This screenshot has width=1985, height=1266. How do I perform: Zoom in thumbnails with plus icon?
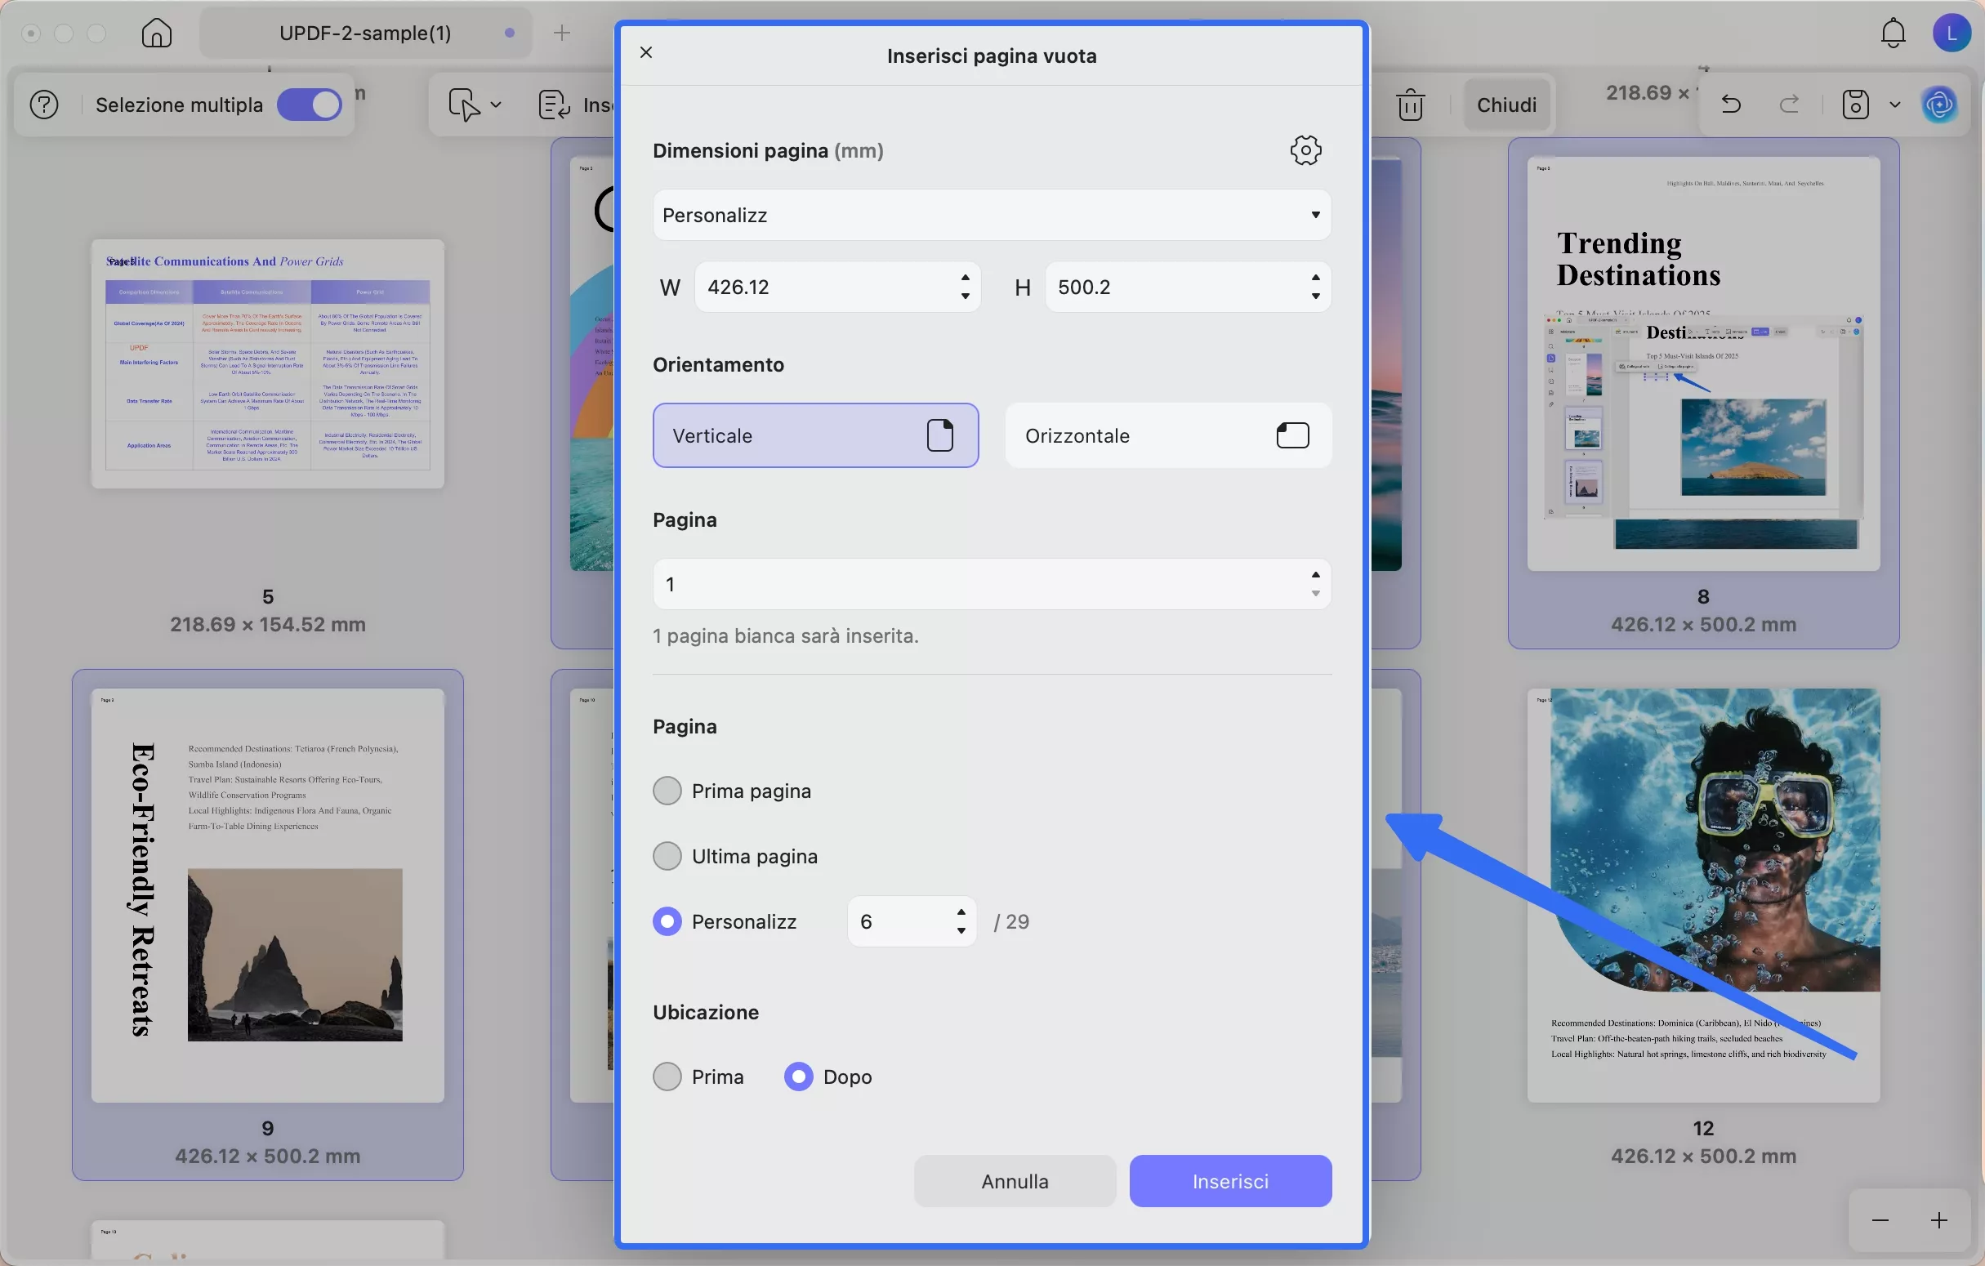coord(1938,1219)
